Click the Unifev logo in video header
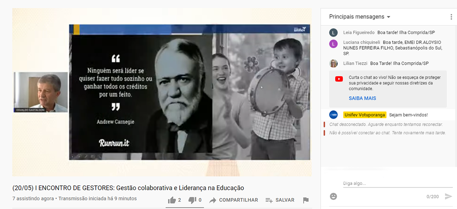457x209 pixels. [299, 29]
